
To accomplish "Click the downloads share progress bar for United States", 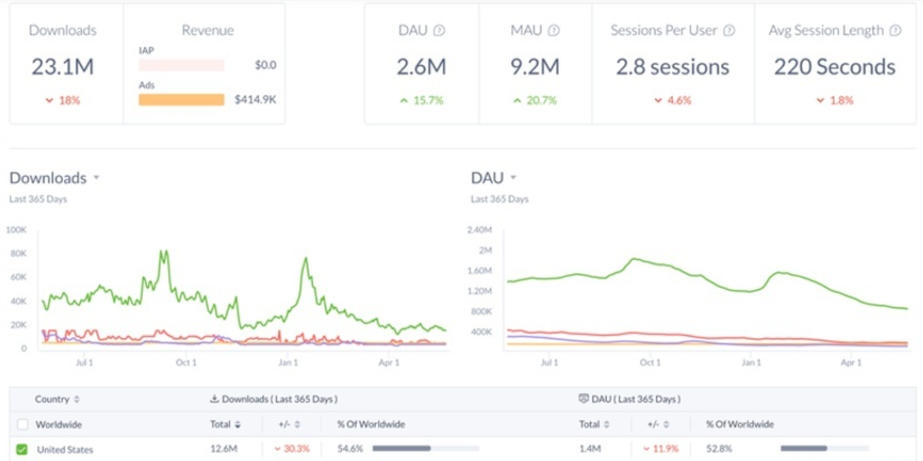I will [x=426, y=448].
